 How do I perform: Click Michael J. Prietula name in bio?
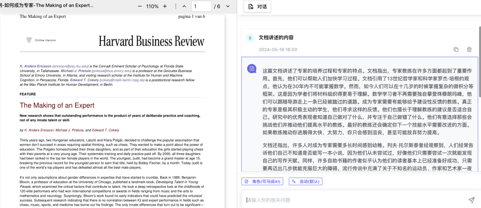(76, 71)
